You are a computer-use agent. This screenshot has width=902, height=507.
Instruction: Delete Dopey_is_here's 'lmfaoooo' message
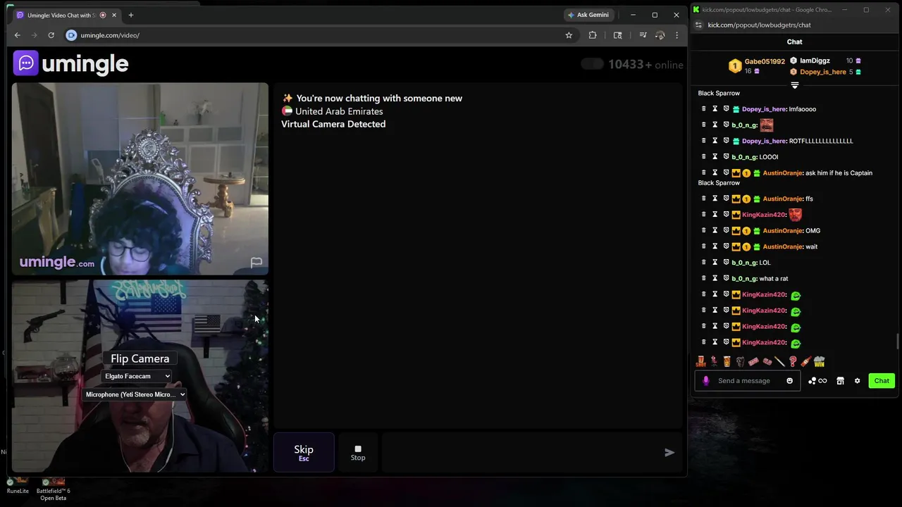point(703,109)
